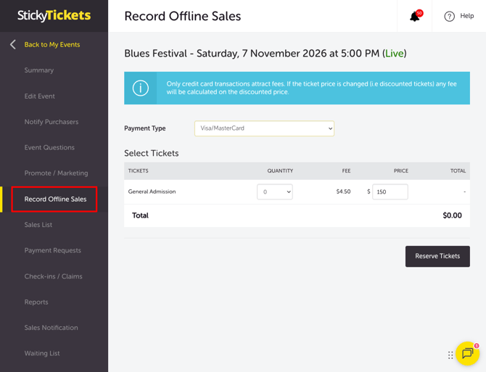
Task: Open the Sales List page
Action: pos(38,225)
